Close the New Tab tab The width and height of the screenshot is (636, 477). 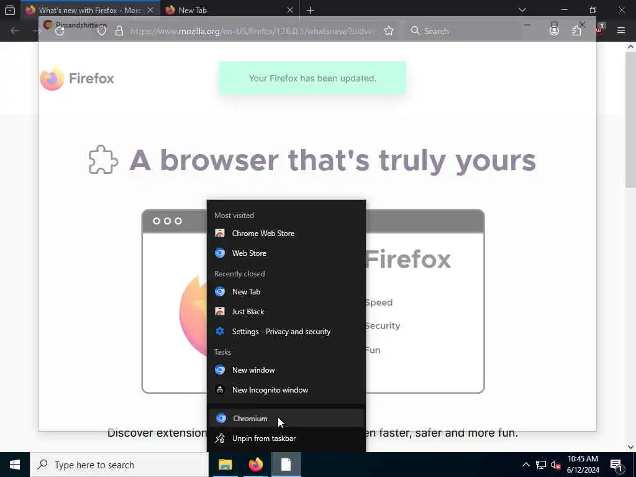coord(289,10)
